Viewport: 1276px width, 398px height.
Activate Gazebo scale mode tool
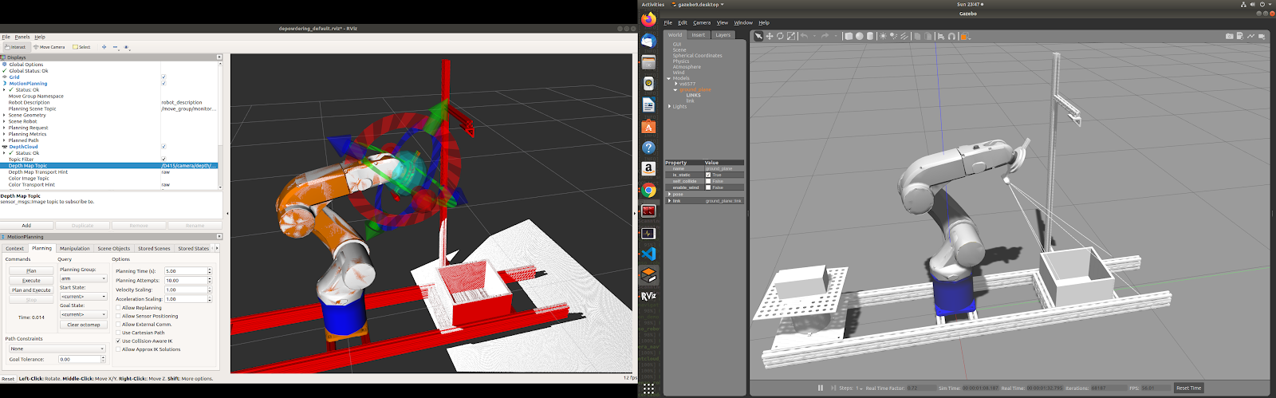[791, 36]
